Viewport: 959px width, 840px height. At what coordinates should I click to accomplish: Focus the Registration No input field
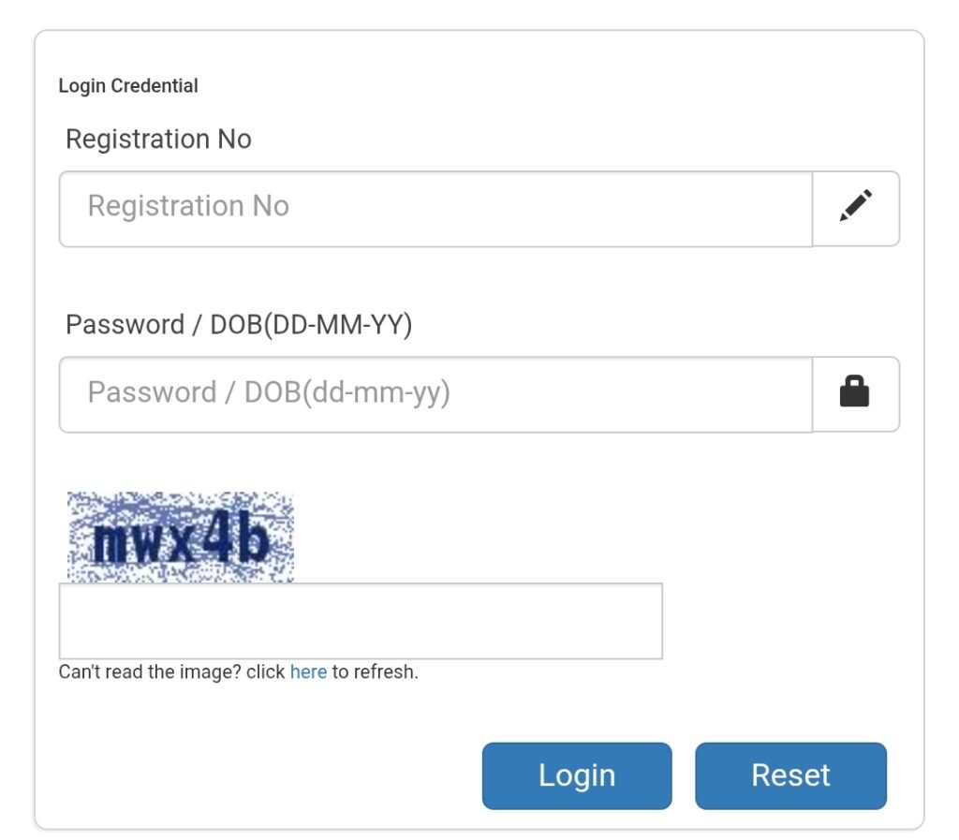[435, 208]
